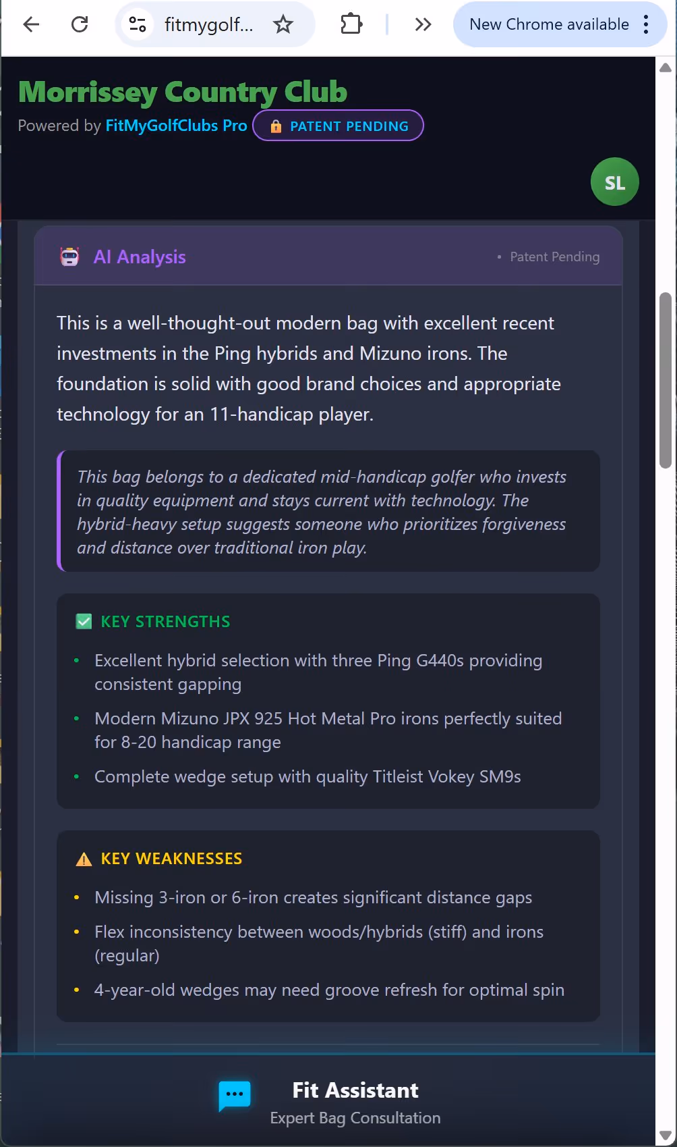Click the AI Analysis robot icon

click(70, 257)
